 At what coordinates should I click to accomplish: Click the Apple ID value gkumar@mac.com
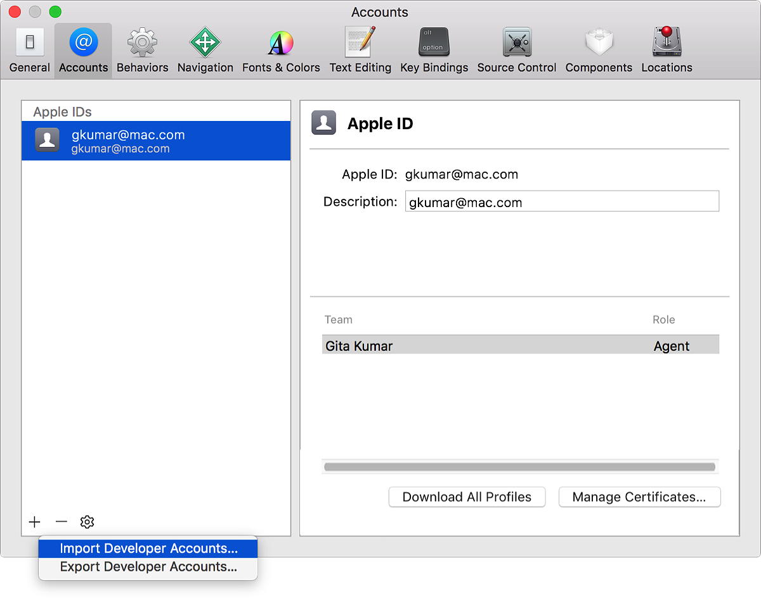coord(462,174)
